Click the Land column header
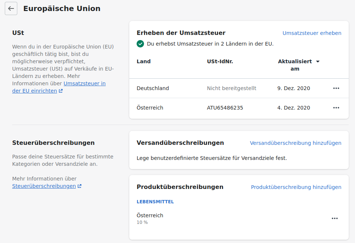Image resolution: width=355 pixels, height=243 pixels. [144, 61]
